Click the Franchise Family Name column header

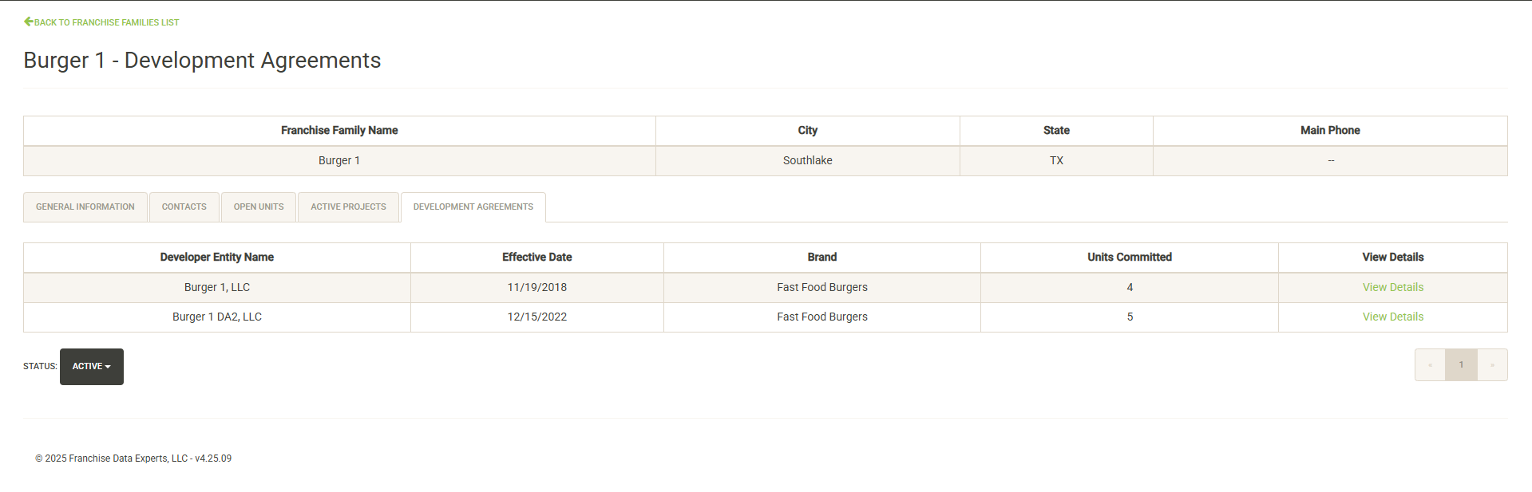[x=339, y=131]
